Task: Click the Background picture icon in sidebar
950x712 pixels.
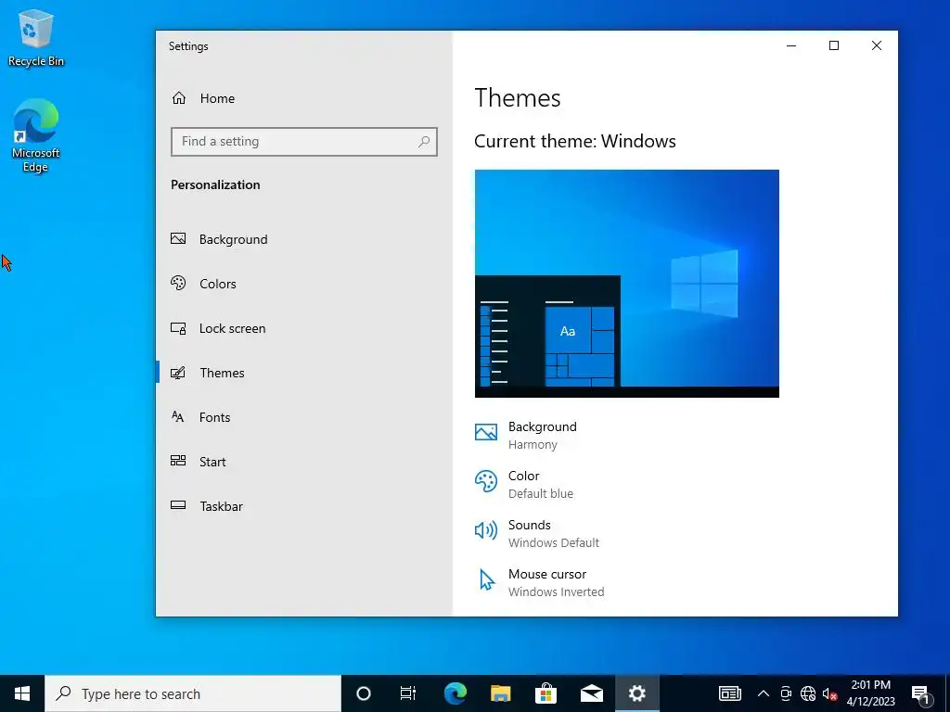Action: point(178,238)
